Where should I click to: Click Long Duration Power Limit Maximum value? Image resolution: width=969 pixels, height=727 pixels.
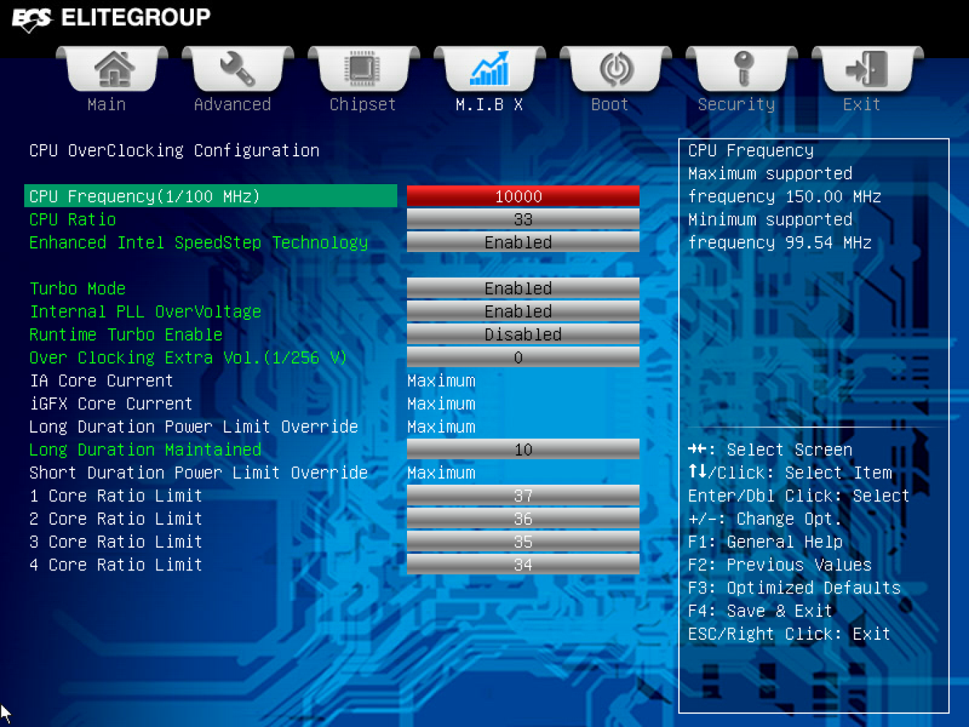[x=442, y=427]
